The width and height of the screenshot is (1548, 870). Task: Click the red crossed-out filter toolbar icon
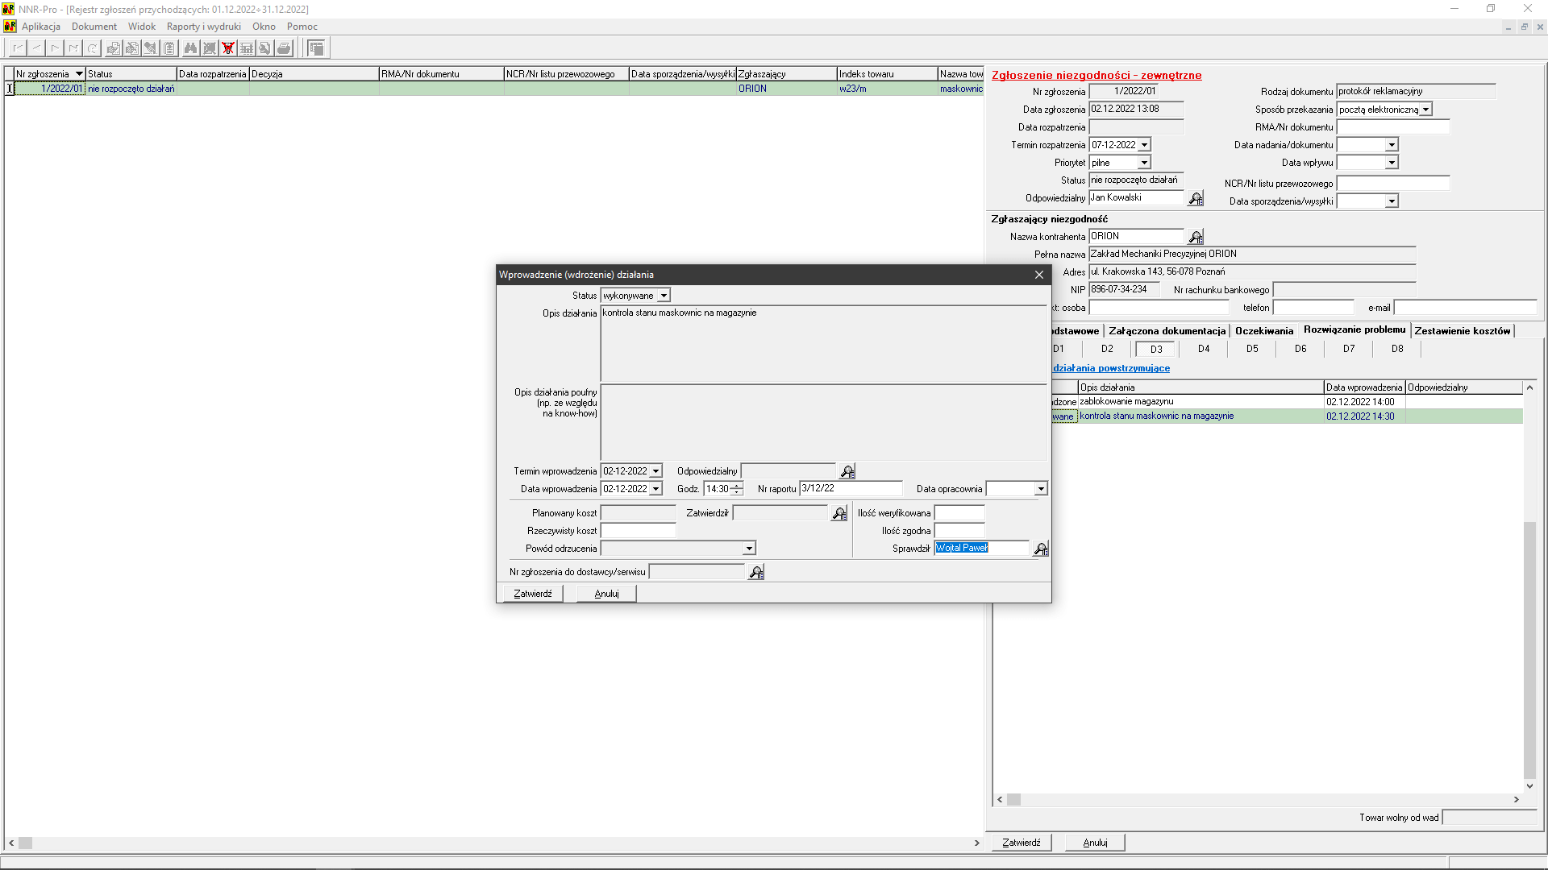[x=228, y=48]
